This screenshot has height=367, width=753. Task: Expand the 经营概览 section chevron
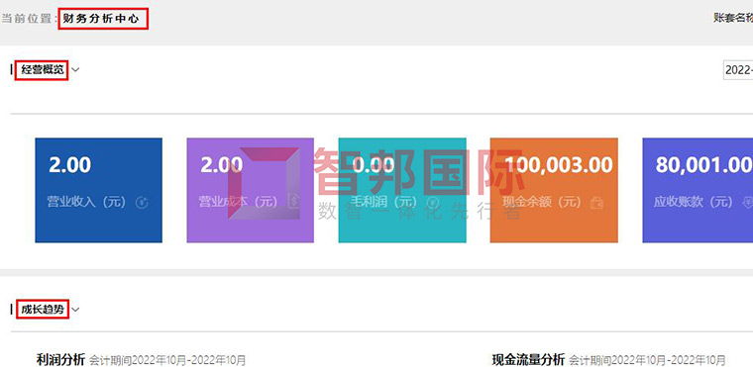click(x=75, y=70)
